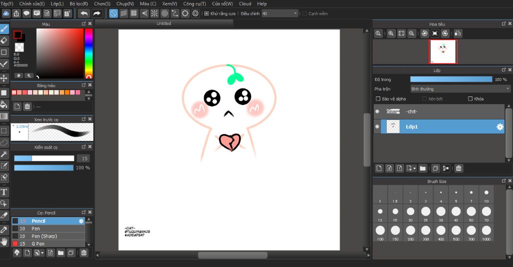Open snap settings gear icon

pyautogui.click(x=195, y=13)
